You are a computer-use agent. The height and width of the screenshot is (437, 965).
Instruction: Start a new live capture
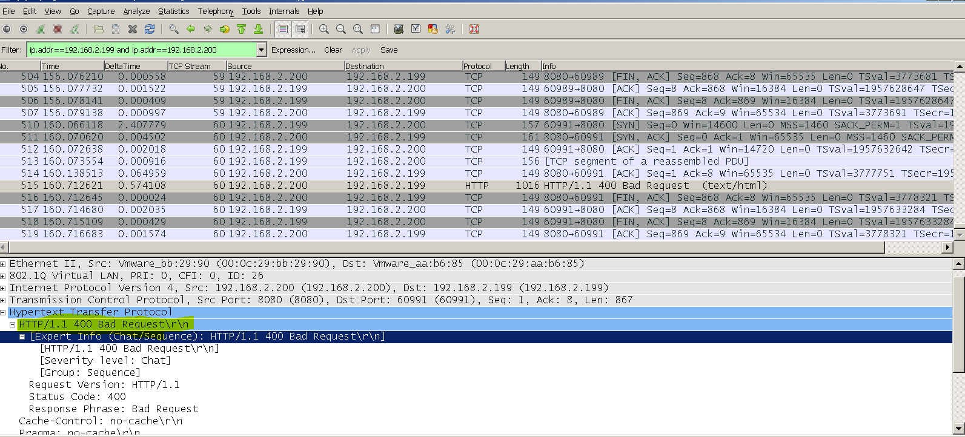click(41, 29)
